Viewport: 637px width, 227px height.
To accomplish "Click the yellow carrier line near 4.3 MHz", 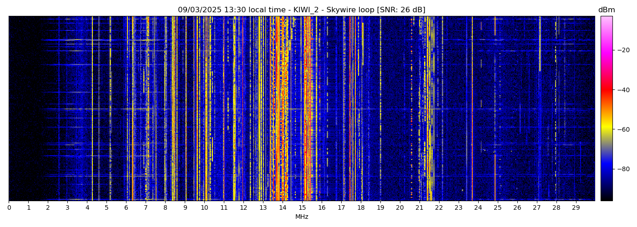I will [x=92, y=109].
